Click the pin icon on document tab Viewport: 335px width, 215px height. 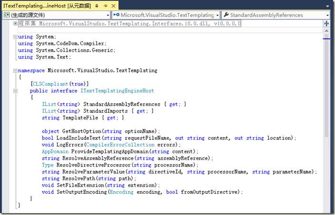[x=105, y=6]
